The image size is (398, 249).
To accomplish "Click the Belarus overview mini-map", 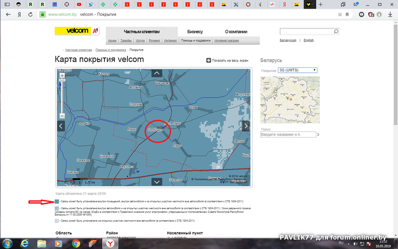I will pyautogui.click(x=290, y=100).
